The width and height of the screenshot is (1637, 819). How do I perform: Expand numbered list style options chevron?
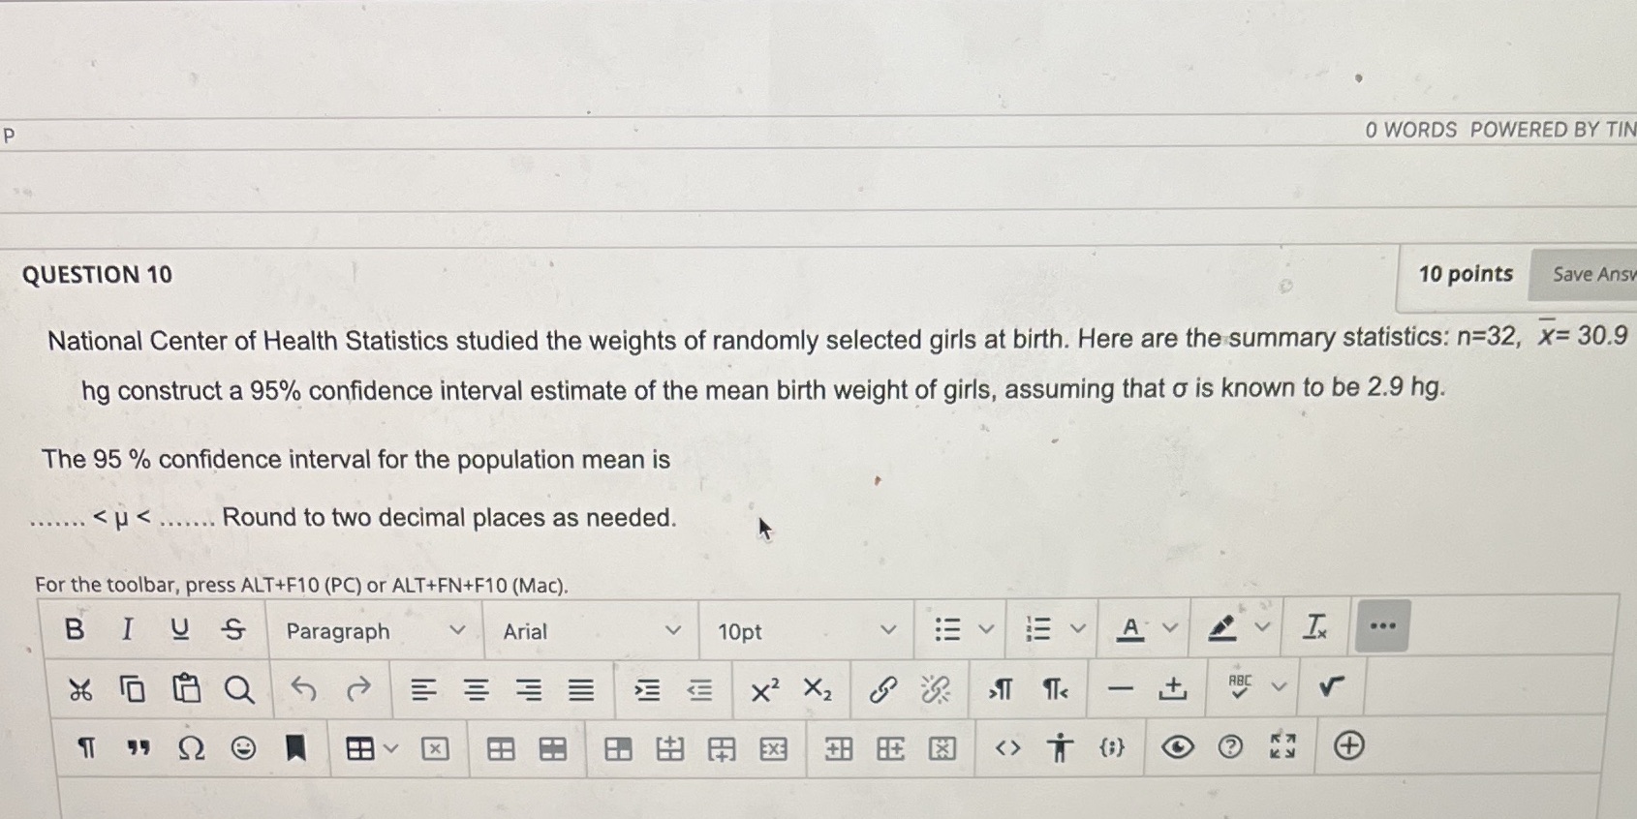(1077, 629)
